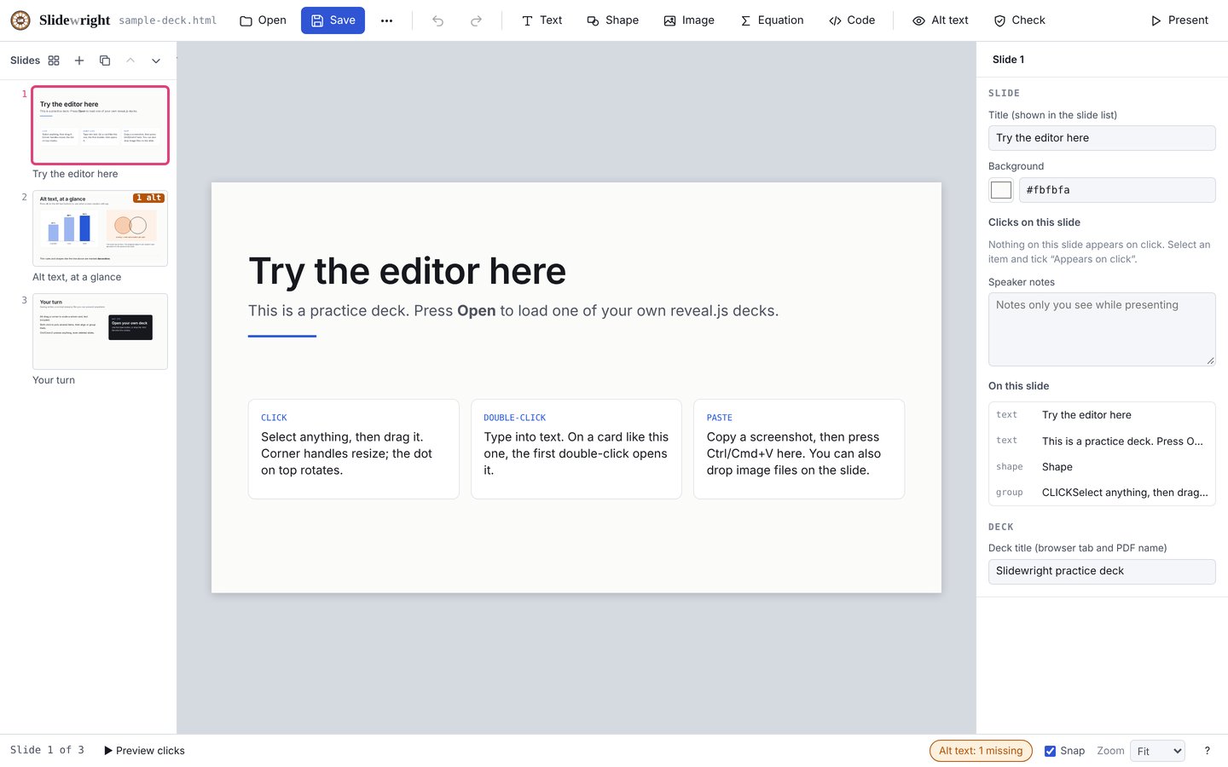Viewport: 1228px width, 767px height.
Task: Select slide 2 'Alt text, at a glance' thumbnail
Action: click(x=100, y=228)
